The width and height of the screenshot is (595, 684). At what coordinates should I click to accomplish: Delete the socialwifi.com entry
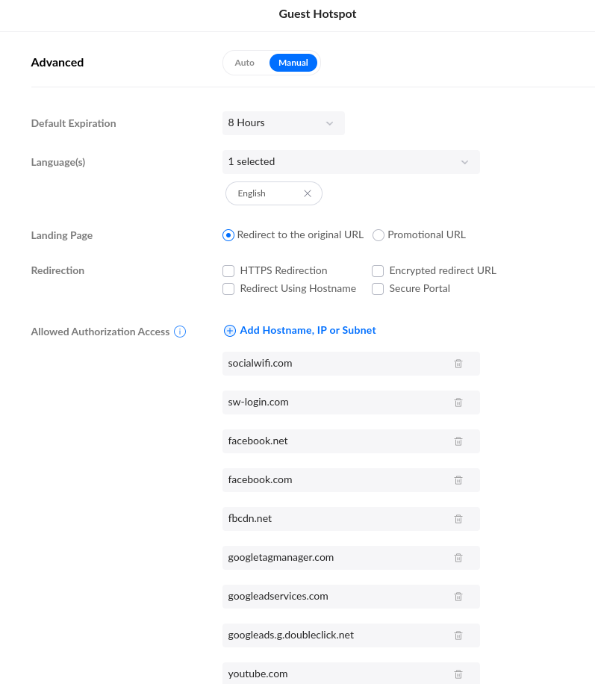click(458, 364)
